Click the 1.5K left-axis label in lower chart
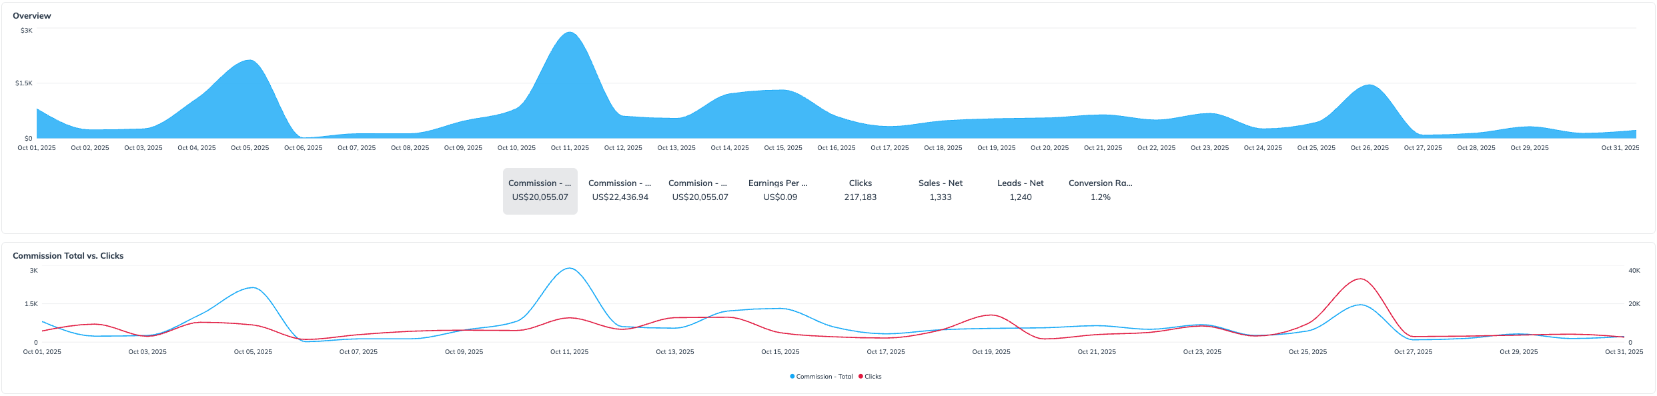The width and height of the screenshot is (1657, 396). 31,304
